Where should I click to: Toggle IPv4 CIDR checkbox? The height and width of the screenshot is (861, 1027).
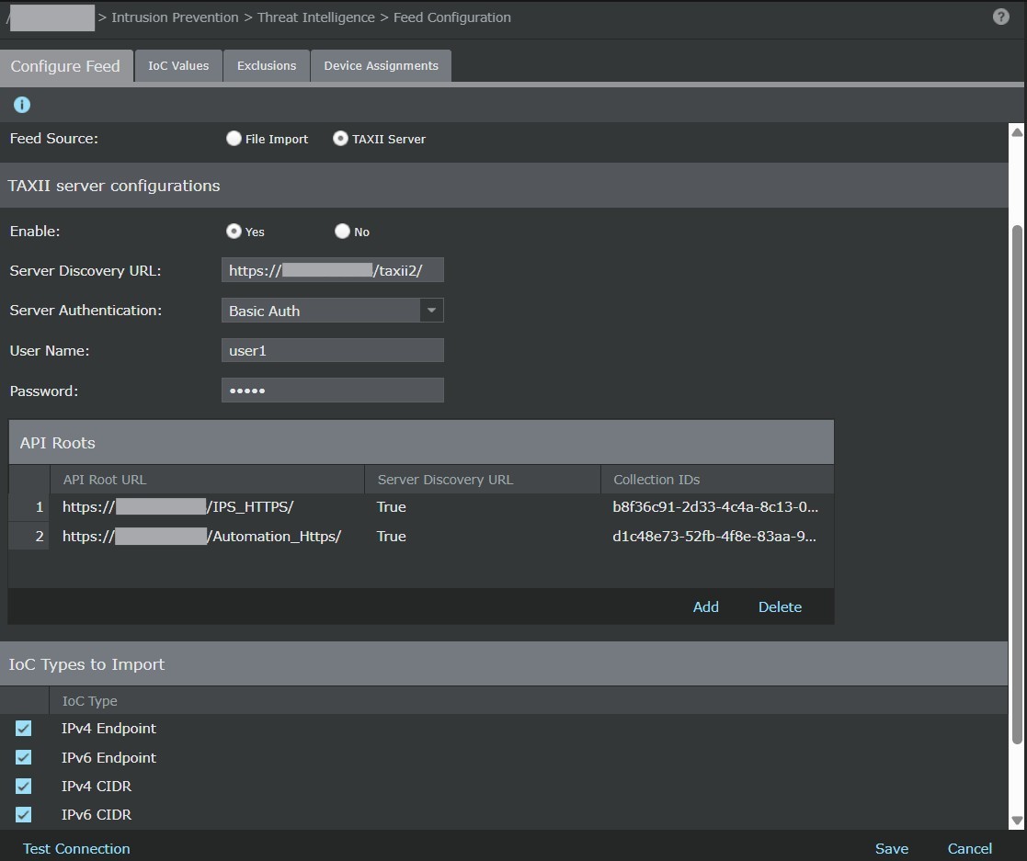[24, 786]
